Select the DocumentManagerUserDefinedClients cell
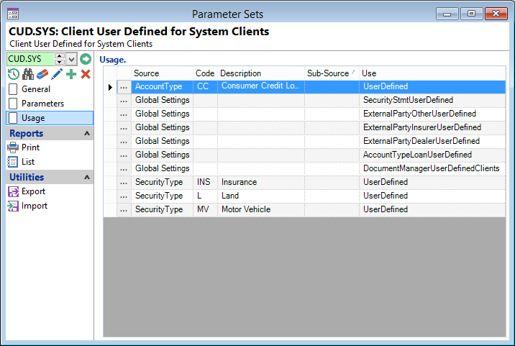 click(x=432, y=168)
